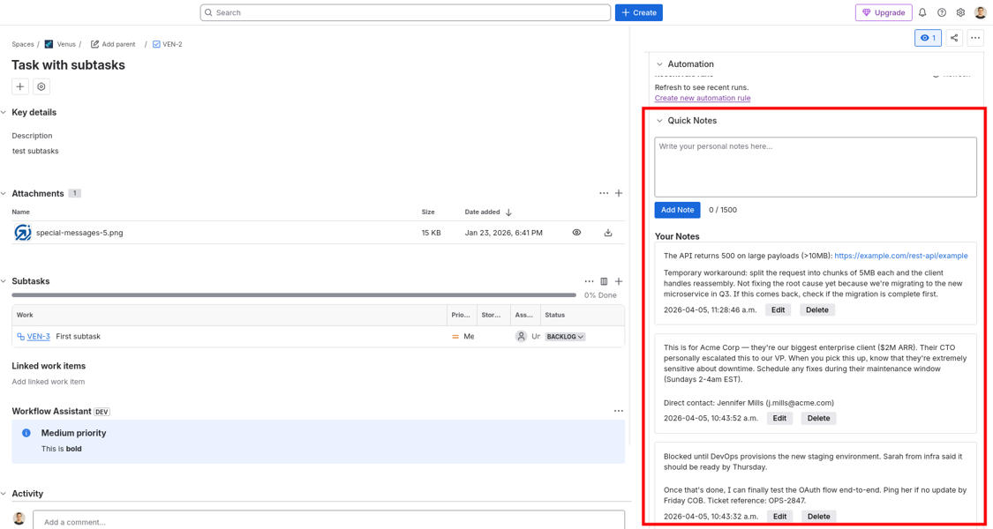Add a new subtask with the plus icon
The height and width of the screenshot is (529, 993).
click(x=619, y=281)
